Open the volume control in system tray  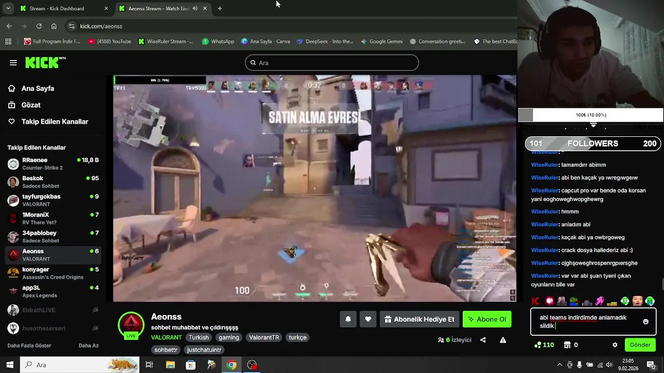pyautogui.click(x=609, y=365)
